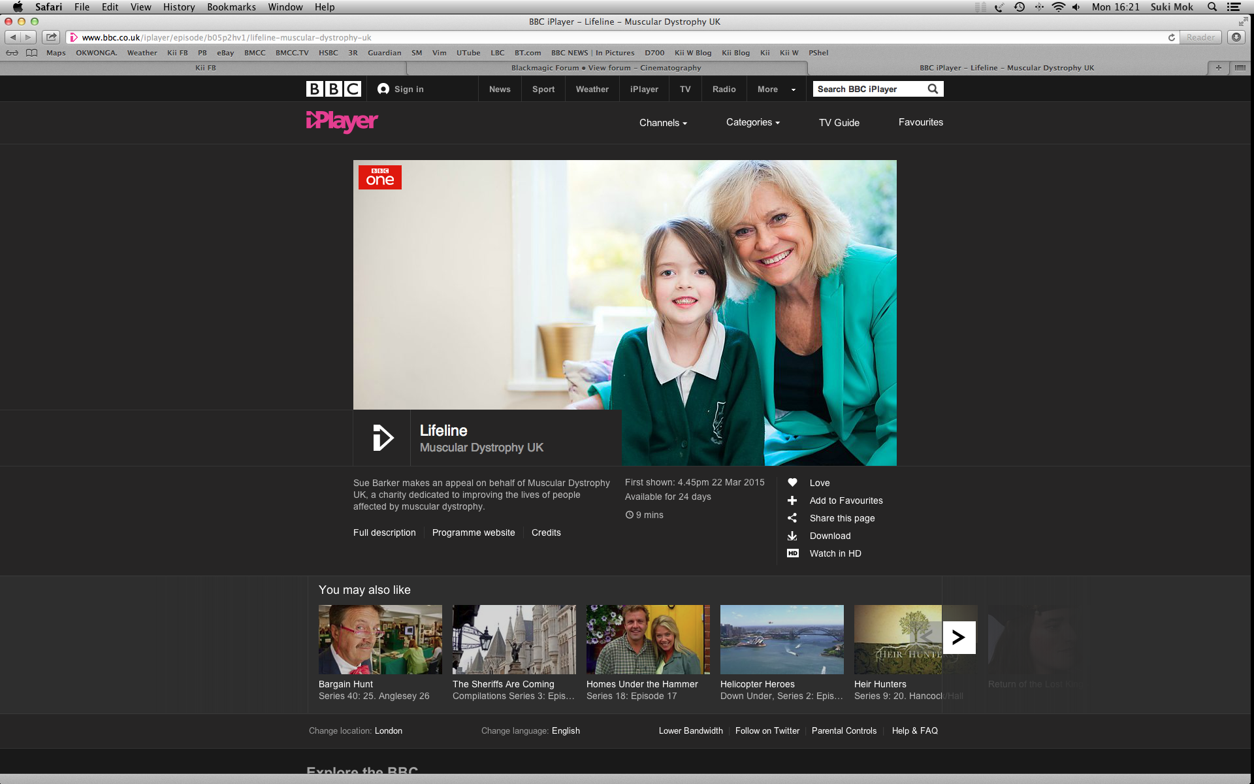
Task: Show all tabs icon
Action: (1240, 68)
